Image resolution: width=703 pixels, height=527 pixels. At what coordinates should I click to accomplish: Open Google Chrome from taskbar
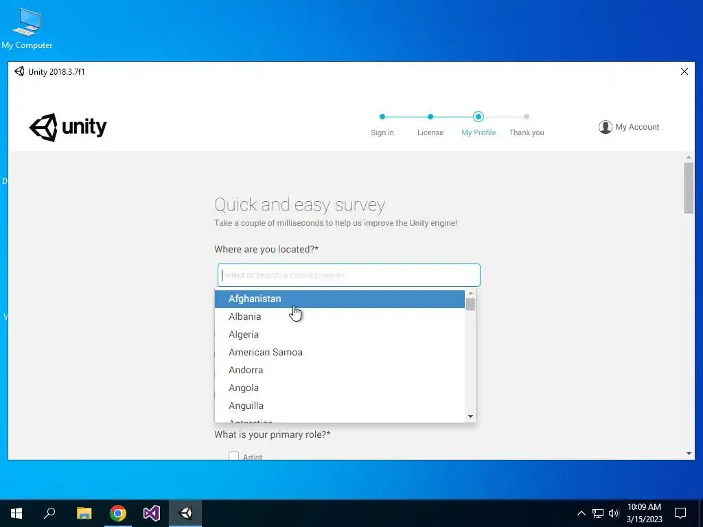click(x=118, y=513)
